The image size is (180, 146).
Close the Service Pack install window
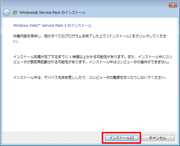(x=173, y=5)
